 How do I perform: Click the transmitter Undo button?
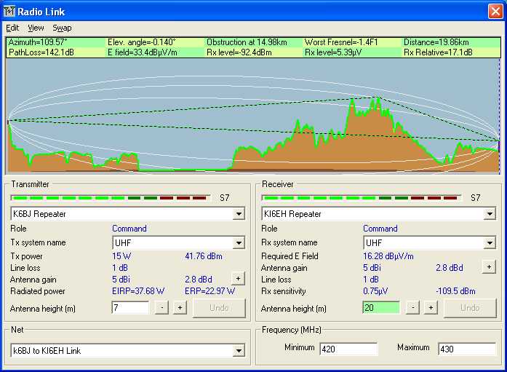pos(219,308)
